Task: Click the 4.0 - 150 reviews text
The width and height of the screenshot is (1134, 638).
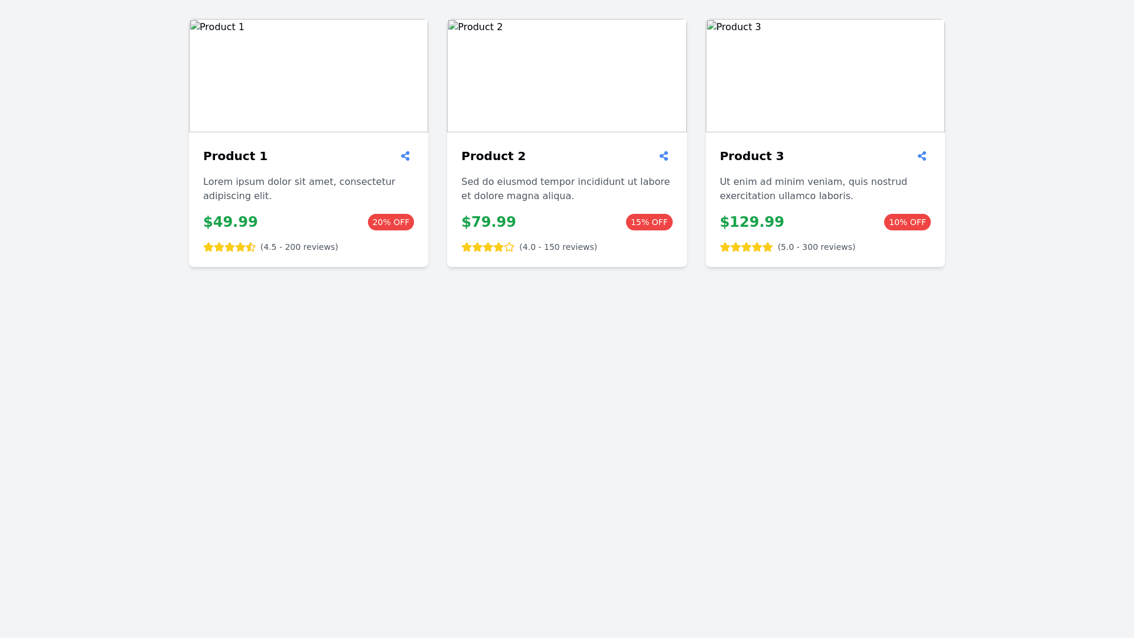Action: coord(558,247)
